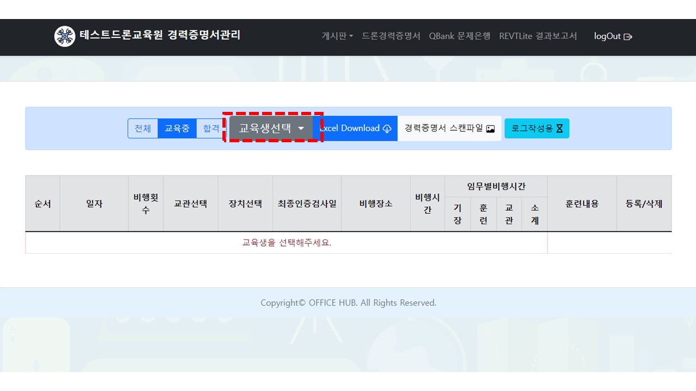Open the QBank 문제은행 menu item

[x=459, y=36]
